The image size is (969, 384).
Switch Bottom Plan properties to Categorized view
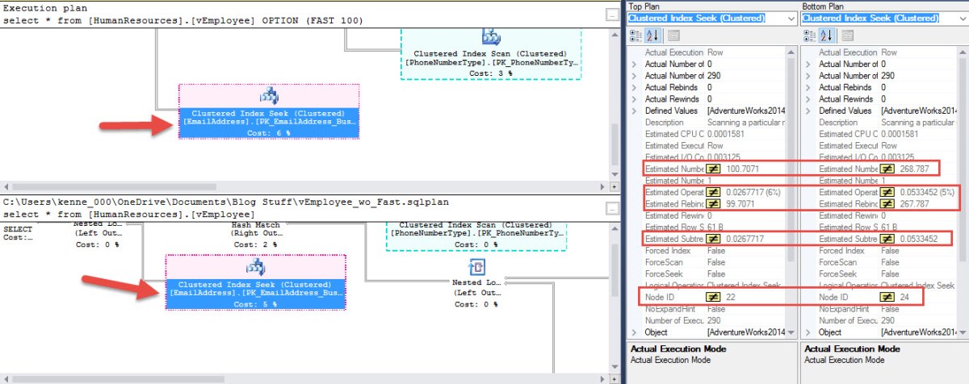pos(808,35)
